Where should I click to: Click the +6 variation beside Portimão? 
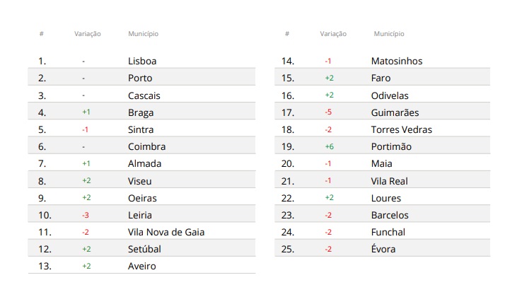tap(329, 146)
